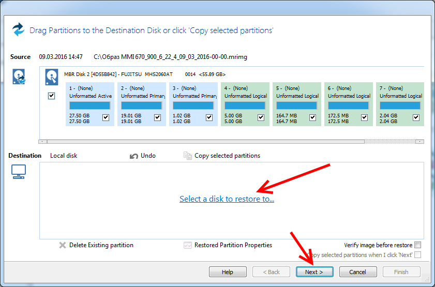Click the Destination monitor icon
435x287 pixels.
[x=19, y=172]
